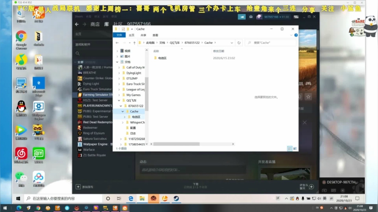The image size is (378, 212).
Task: Click 此电脑 breadcrumb in address bar
Action: click(x=150, y=43)
